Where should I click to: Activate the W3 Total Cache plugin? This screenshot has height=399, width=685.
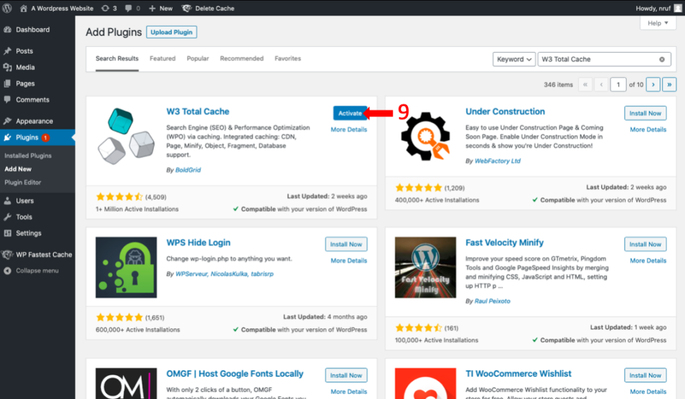click(x=351, y=113)
